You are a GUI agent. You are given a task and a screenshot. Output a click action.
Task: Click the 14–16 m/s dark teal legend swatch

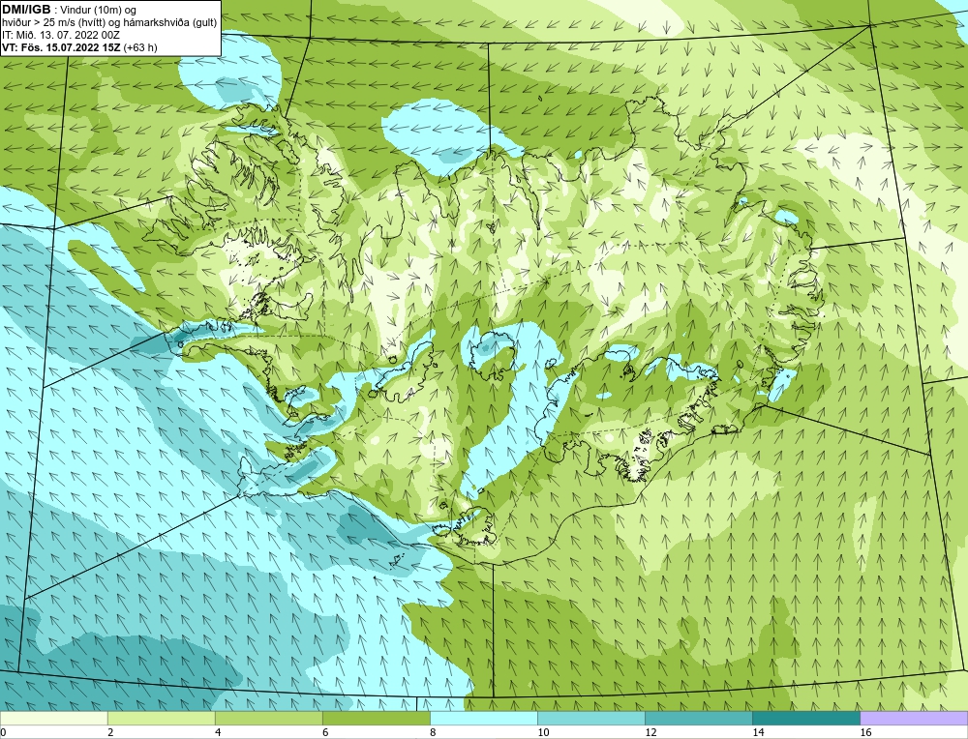tap(806, 719)
